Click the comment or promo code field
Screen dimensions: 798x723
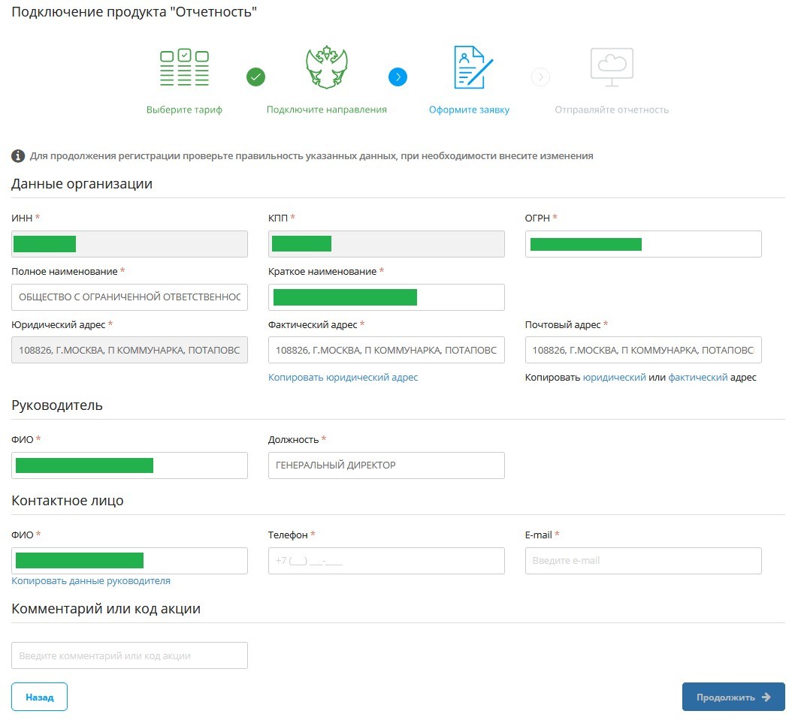coord(129,655)
